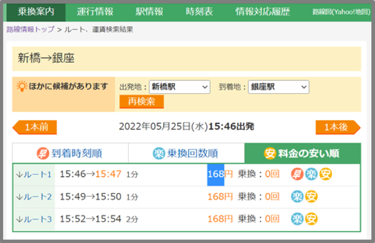Click the 安 icon in ルート3 row
The image size is (375, 243).
tap(311, 219)
